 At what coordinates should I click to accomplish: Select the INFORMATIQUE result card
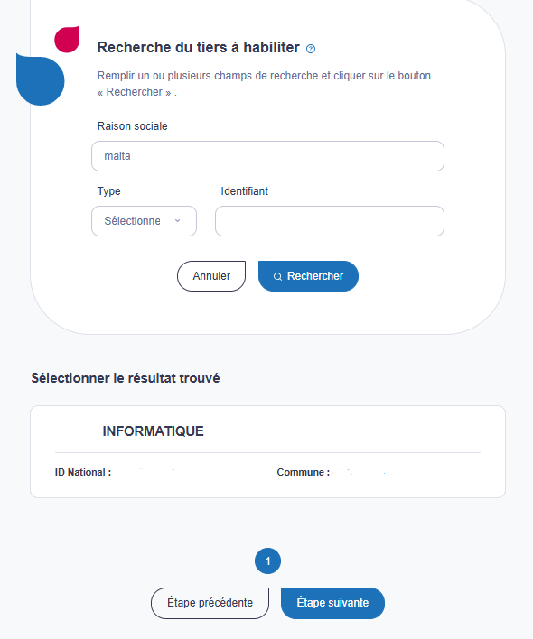(x=268, y=451)
